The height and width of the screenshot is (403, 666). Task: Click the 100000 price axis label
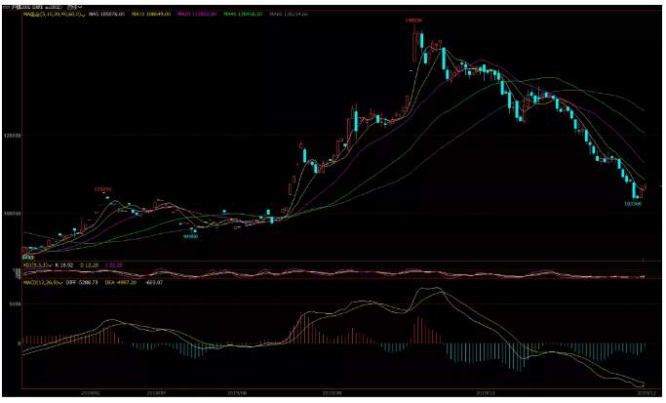(x=12, y=213)
